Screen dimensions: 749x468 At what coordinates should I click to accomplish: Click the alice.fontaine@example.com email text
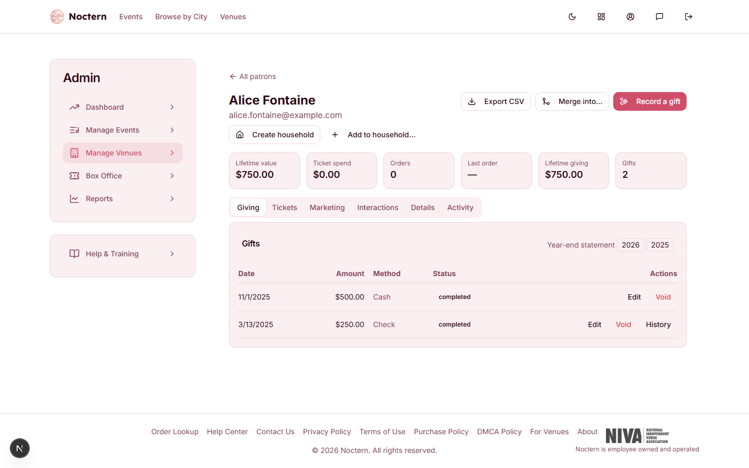(x=286, y=115)
